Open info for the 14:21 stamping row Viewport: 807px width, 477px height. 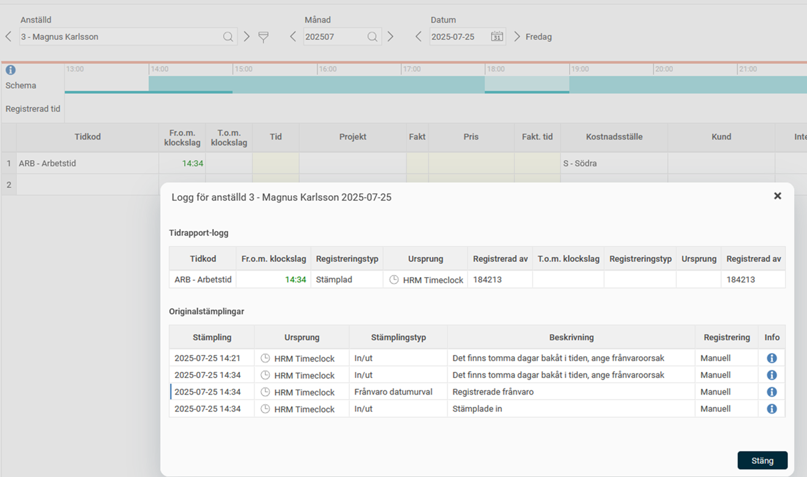771,358
